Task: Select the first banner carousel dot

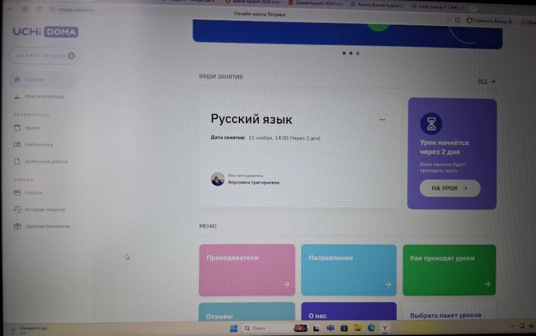Action: point(343,53)
